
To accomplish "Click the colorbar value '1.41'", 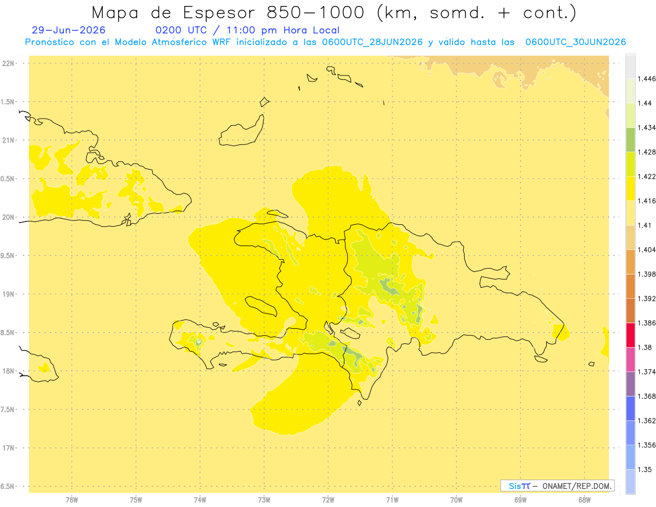I will pos(645,225).
